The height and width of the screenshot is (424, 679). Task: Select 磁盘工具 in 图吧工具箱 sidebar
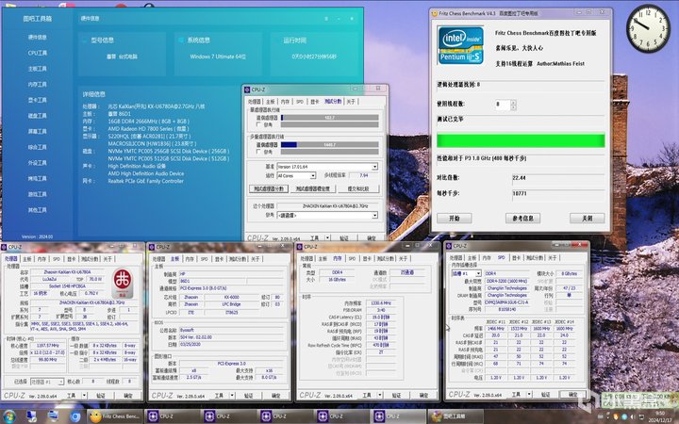click(37, 116)
